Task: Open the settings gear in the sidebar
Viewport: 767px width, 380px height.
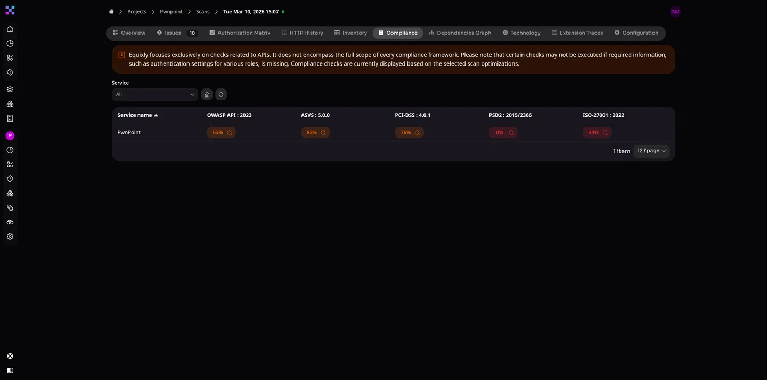Action: tap(10, 237)
